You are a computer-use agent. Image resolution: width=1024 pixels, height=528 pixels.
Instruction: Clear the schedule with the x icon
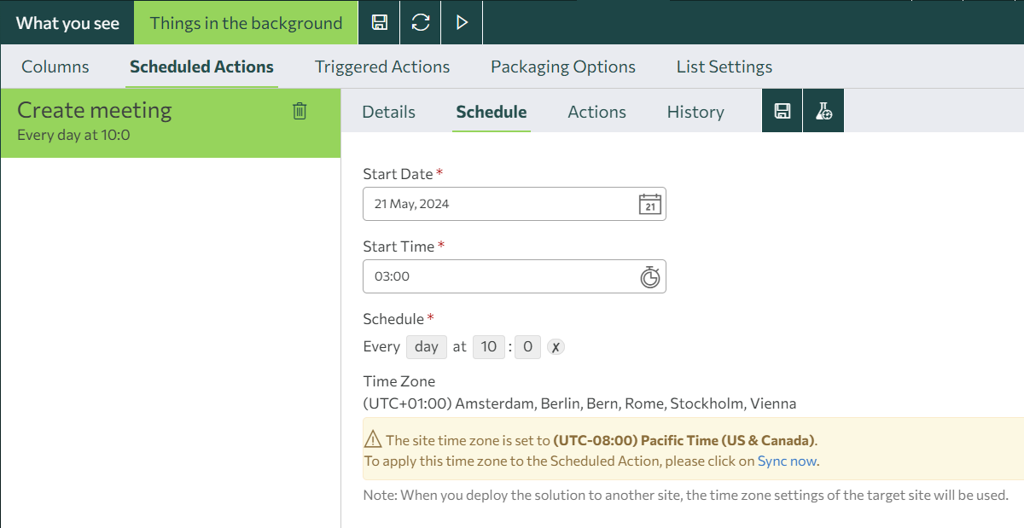pos(556,347)
